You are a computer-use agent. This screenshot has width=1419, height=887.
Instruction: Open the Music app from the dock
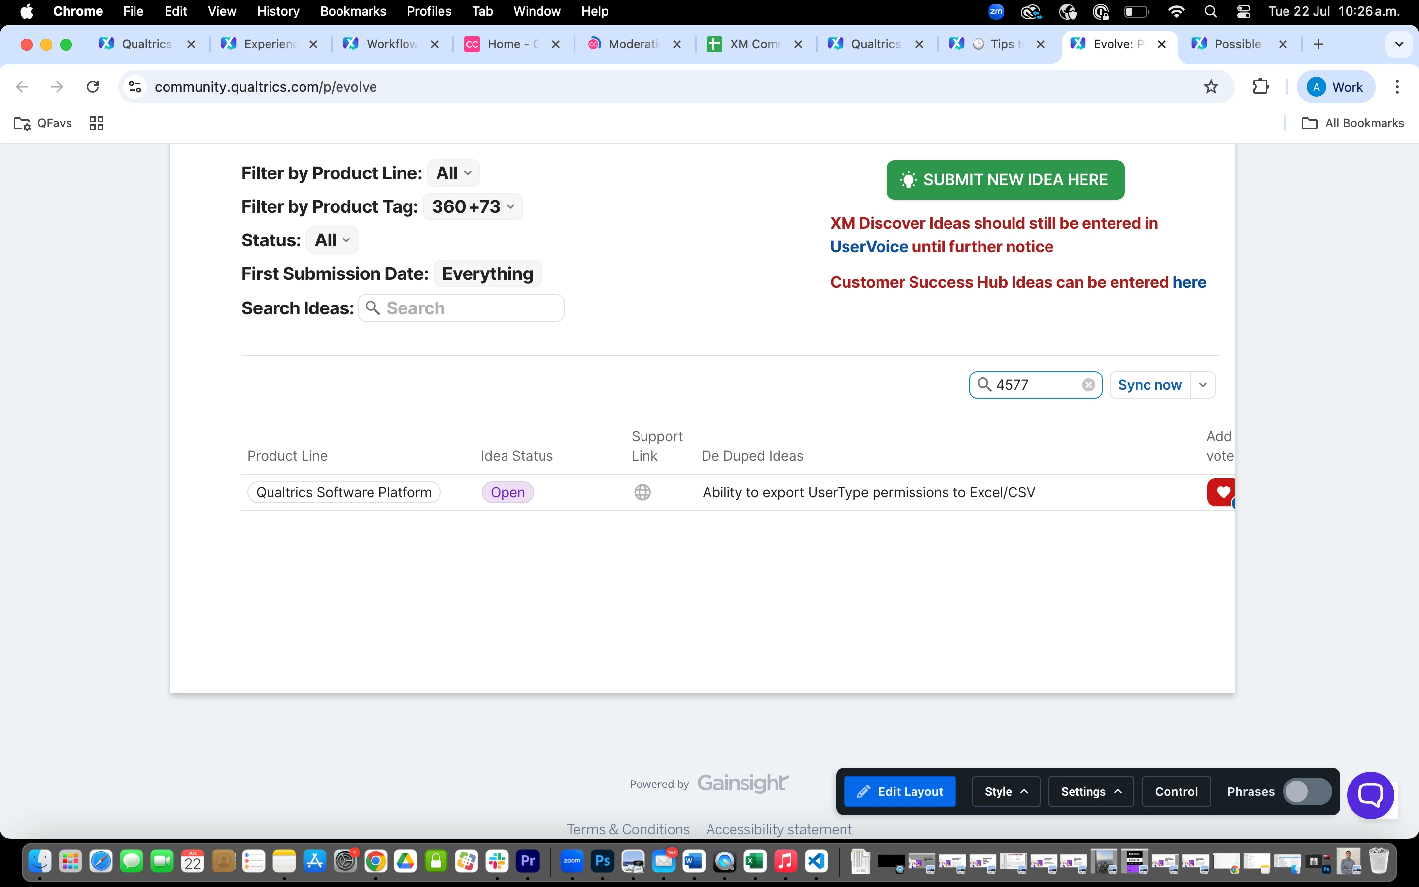785,861
